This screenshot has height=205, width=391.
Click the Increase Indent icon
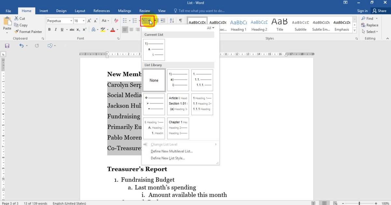click(163, 20)
